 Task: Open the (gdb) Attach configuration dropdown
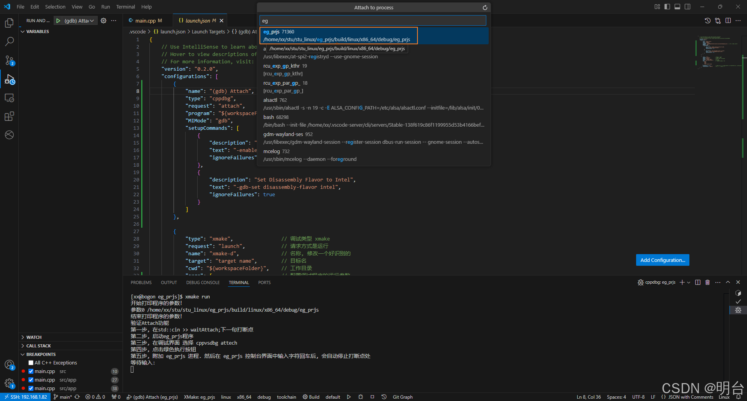click(79, 21)
